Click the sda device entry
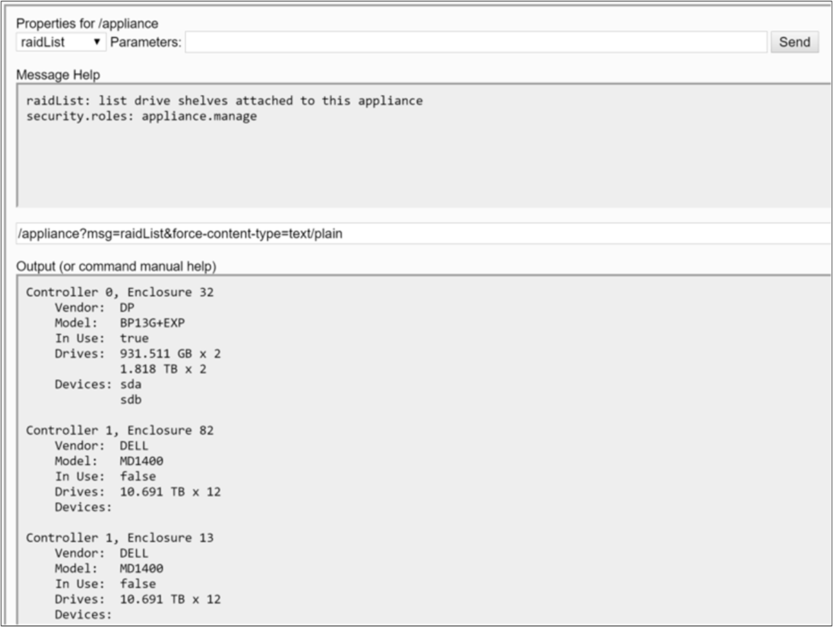Viewport: 833px width, 627px height. [131, 384]
